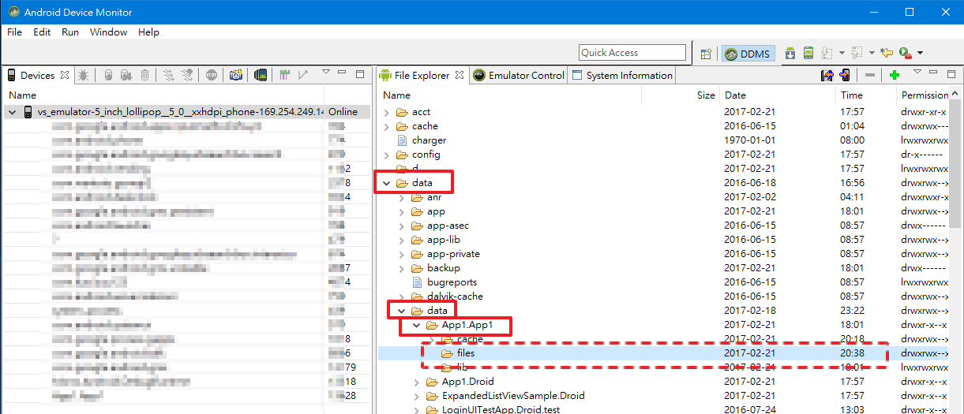Collapse the top-level data folder
The image size is (964, 414).
click(x=387, y=183)
